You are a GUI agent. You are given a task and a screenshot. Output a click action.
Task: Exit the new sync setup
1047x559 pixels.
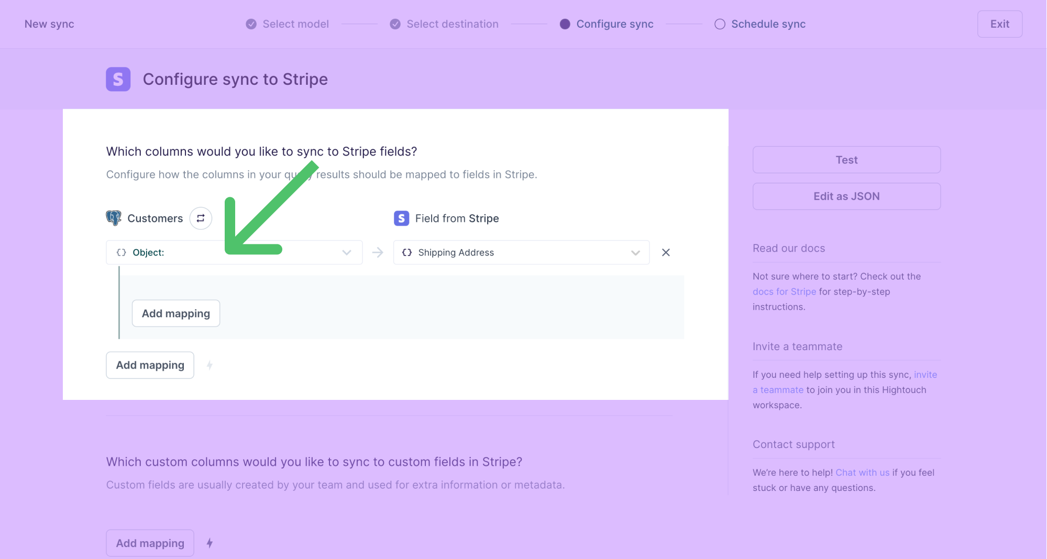[x=999, y=24]
